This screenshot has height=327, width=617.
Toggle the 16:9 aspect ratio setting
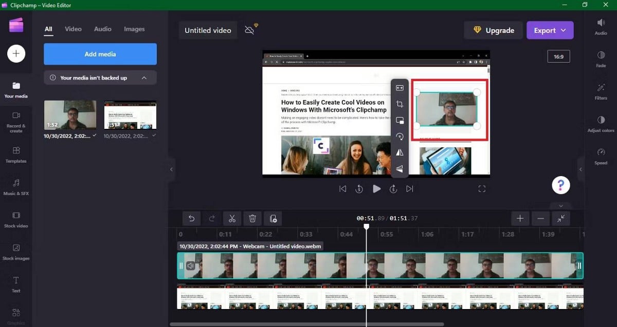558,56
